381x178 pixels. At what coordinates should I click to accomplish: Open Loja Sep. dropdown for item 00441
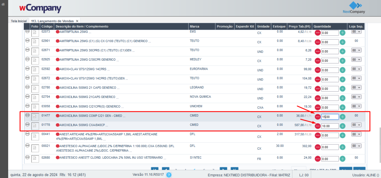356,134
